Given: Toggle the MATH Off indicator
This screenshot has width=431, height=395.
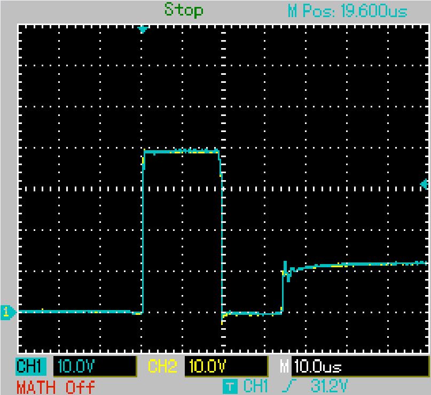Looking at the screenshot, I should coord(56,386).
